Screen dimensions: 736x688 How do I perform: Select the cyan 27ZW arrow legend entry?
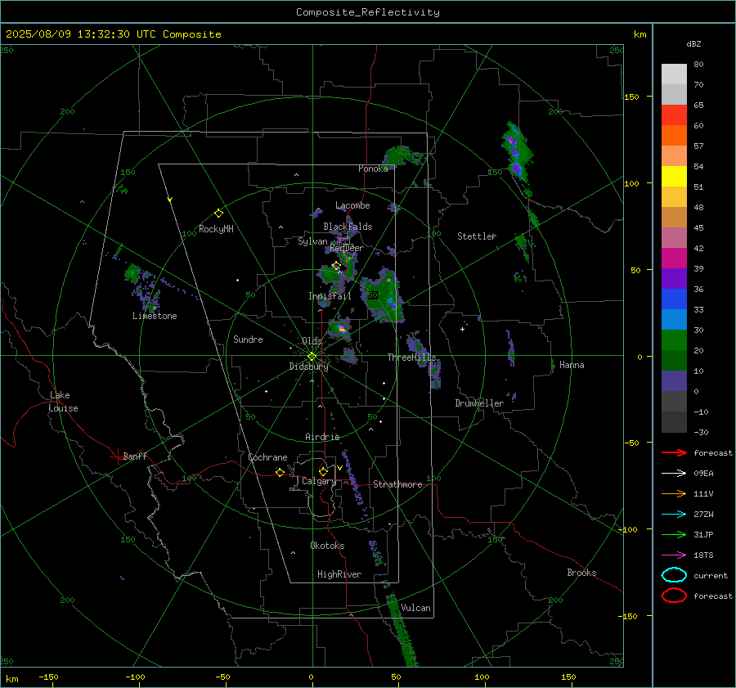click(674, 515)
